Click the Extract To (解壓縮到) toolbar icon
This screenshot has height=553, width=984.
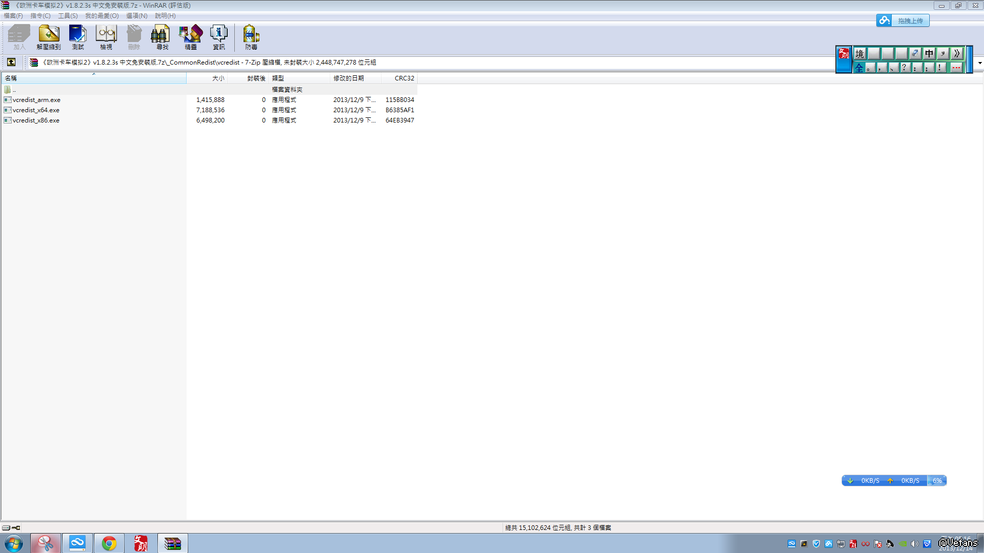[49, 37]
